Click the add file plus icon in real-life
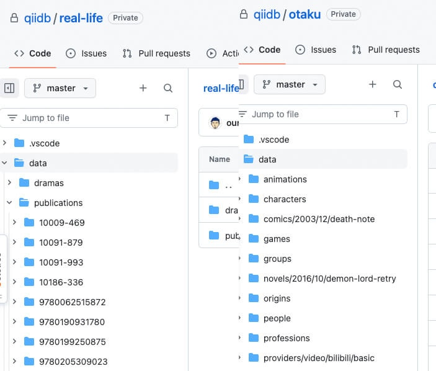The width and height of the screenshot is (436, 371). (143, 88)
